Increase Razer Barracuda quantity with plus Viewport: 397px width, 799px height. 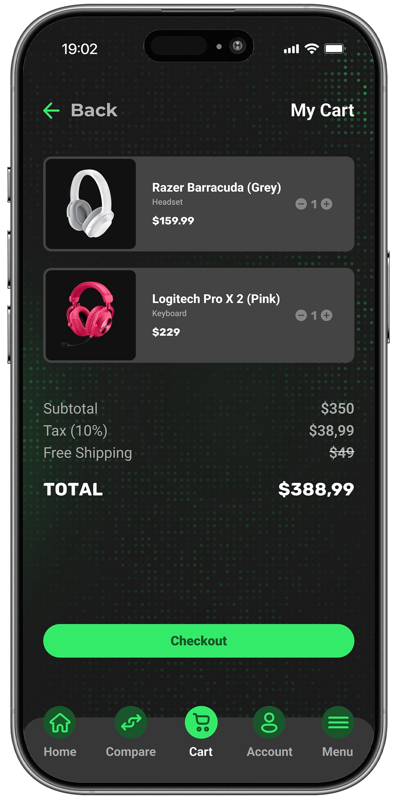[327, 204]
